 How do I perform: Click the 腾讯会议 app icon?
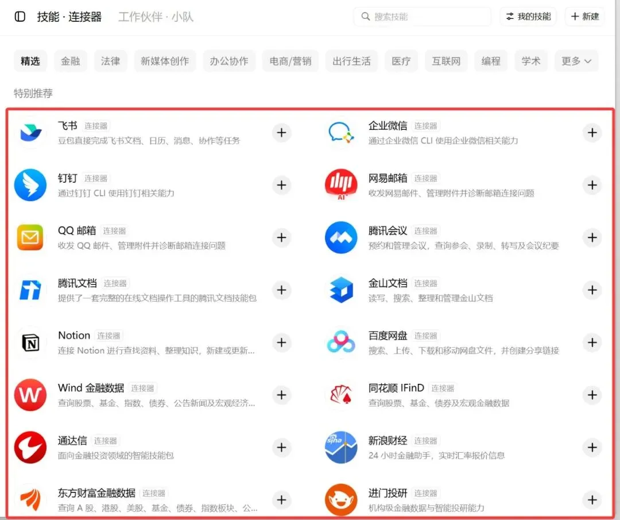pyautogui.click(x=341, y=237)
